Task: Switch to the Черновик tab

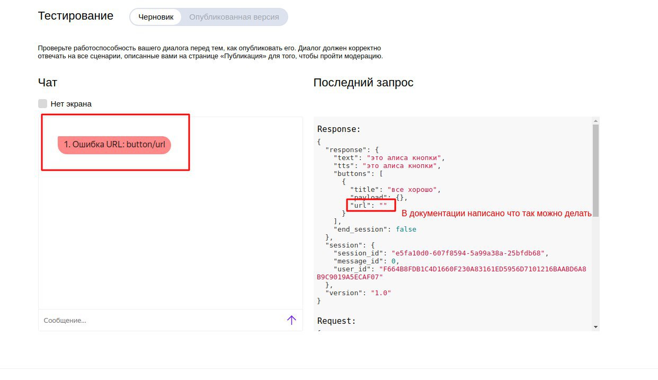Action: point(156,17)
